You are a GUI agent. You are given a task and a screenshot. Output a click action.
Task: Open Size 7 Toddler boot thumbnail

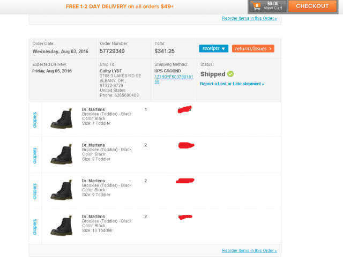point(61,118)
